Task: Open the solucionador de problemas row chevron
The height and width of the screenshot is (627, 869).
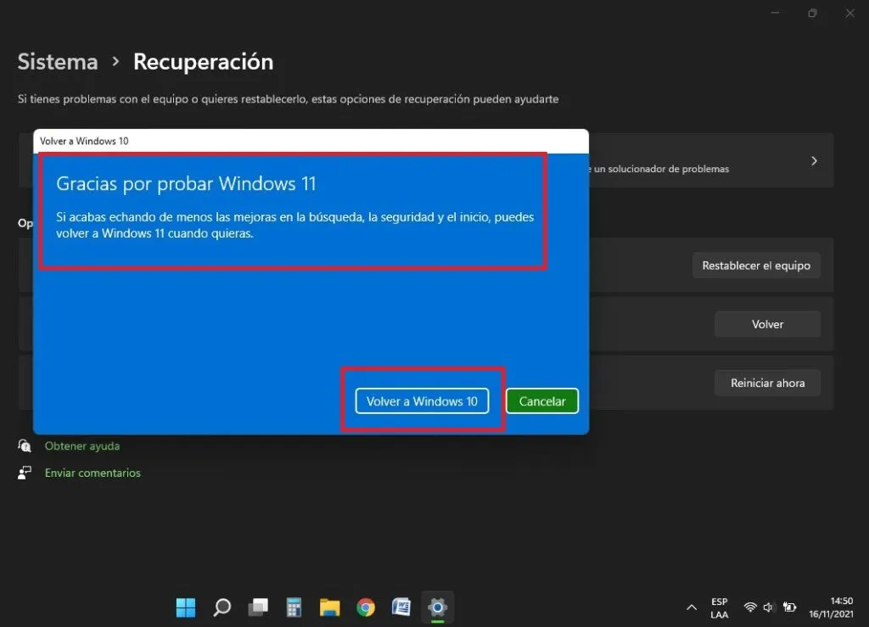Action: pos(814,160)
